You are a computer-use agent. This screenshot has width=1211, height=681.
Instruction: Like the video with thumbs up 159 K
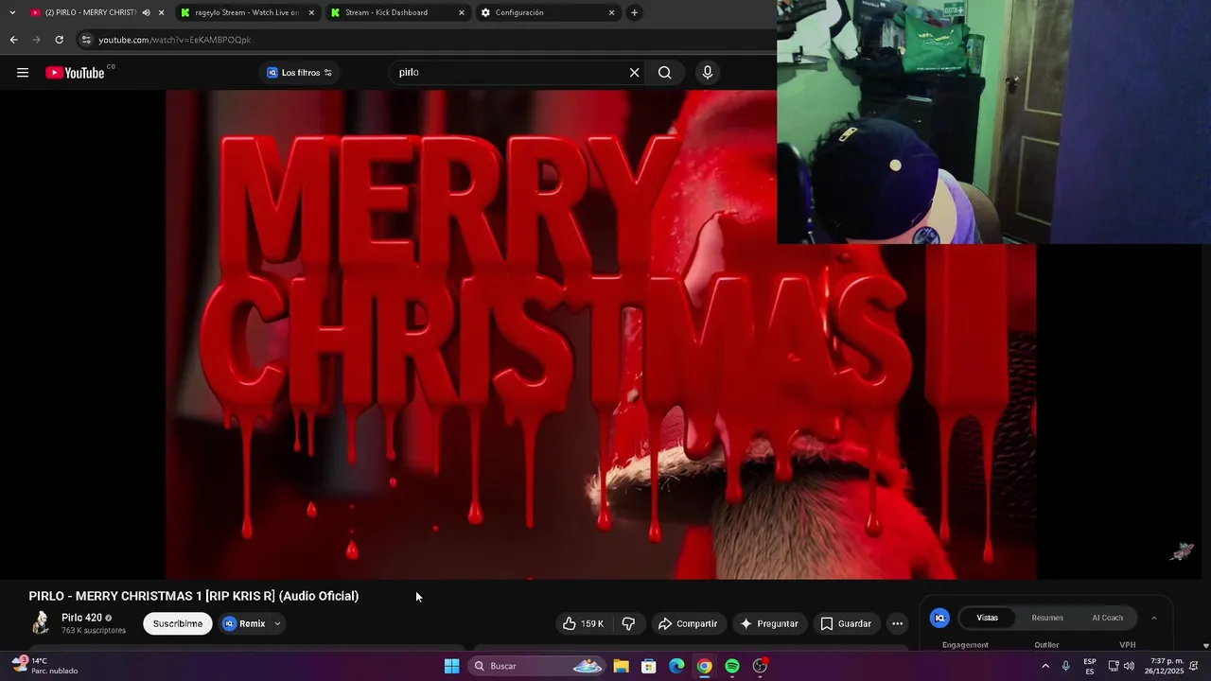583,623
